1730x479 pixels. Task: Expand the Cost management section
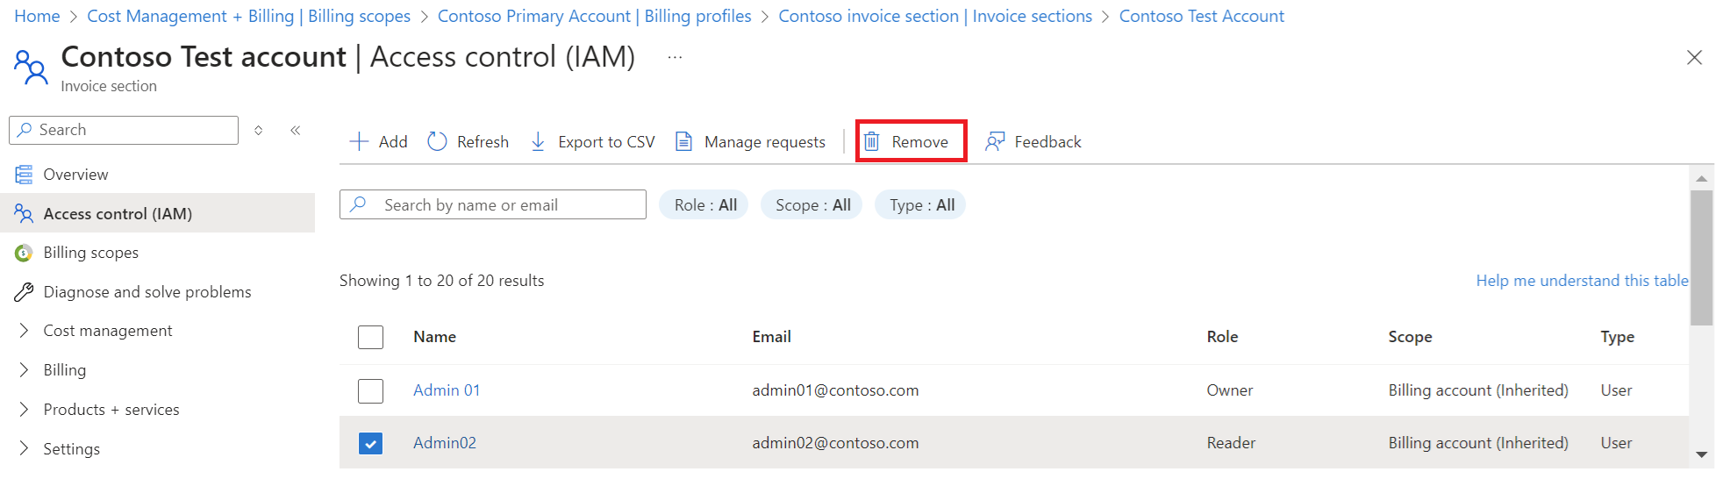24,331
